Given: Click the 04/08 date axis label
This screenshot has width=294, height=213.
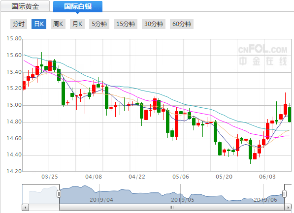Looking at the screenshot, I should [94, 177].
